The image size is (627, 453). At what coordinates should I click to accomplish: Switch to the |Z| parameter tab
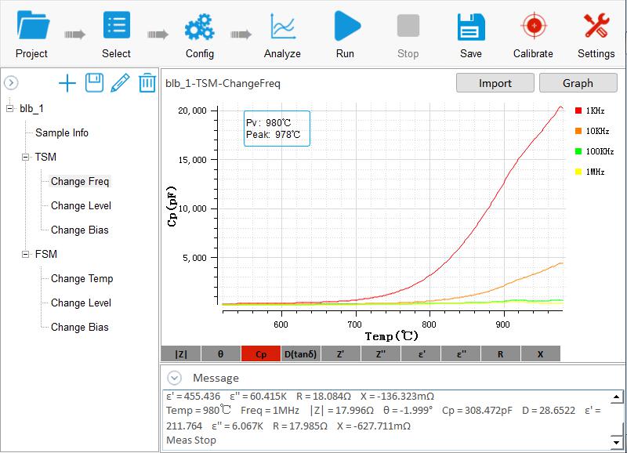click(x=180, y=354)
